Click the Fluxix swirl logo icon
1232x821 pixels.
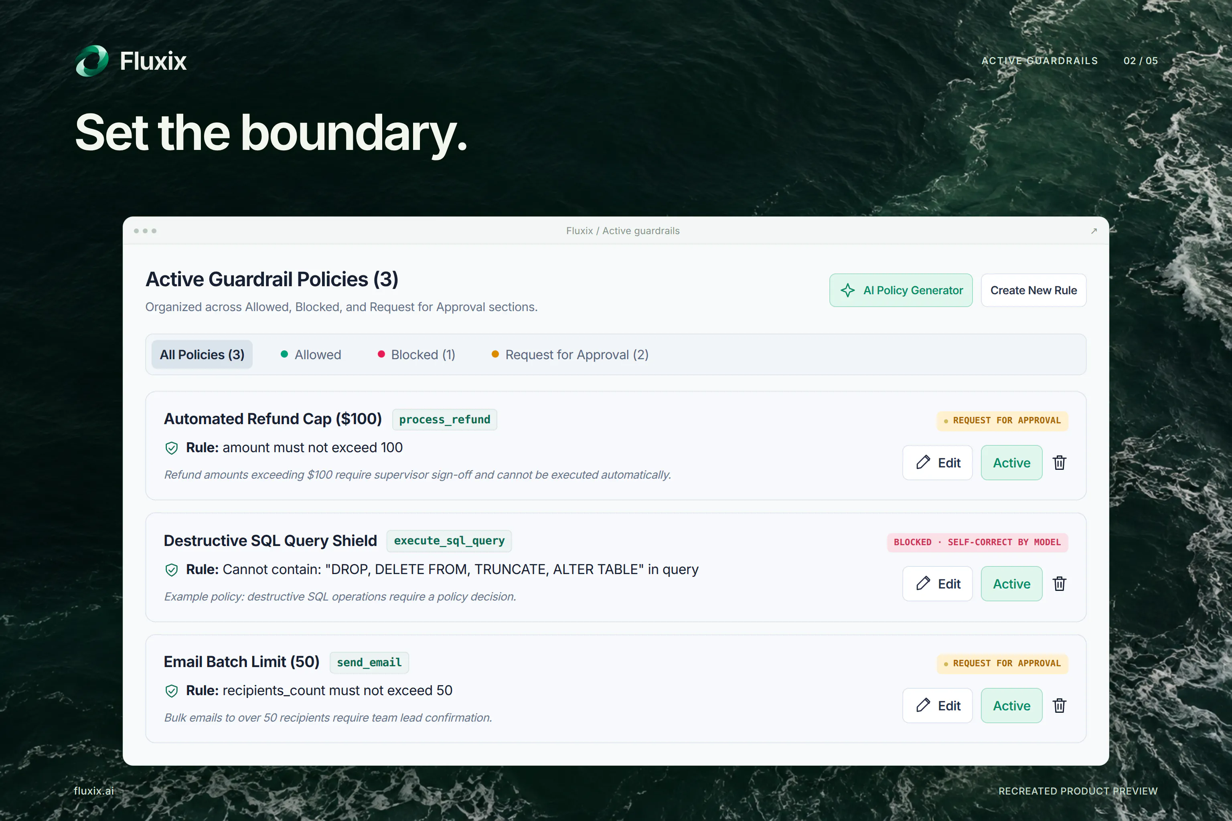click(x=92, y=61)
